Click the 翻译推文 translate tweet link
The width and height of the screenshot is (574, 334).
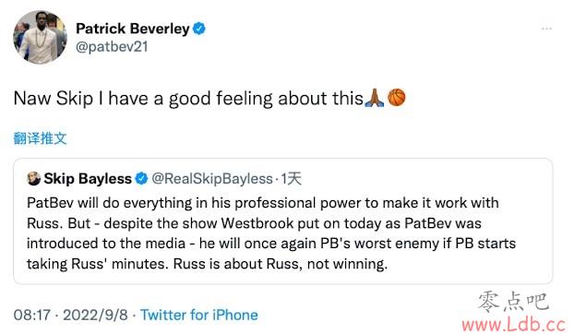[x=40, y=138]
